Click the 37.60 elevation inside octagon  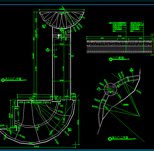111,91
